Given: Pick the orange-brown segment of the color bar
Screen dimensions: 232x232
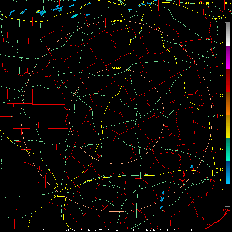Looking at the screenshot, I should (228, 104).
